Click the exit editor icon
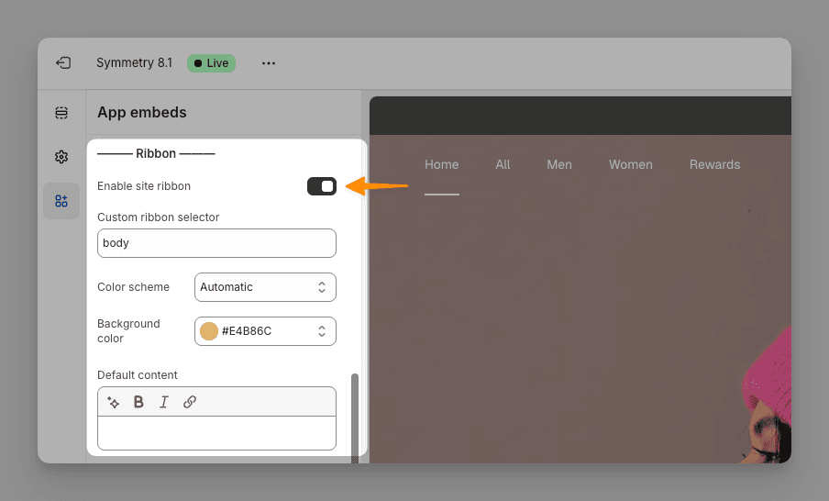Screen dimensions: 829x501 pyautogui.click(x=63, y=63)
